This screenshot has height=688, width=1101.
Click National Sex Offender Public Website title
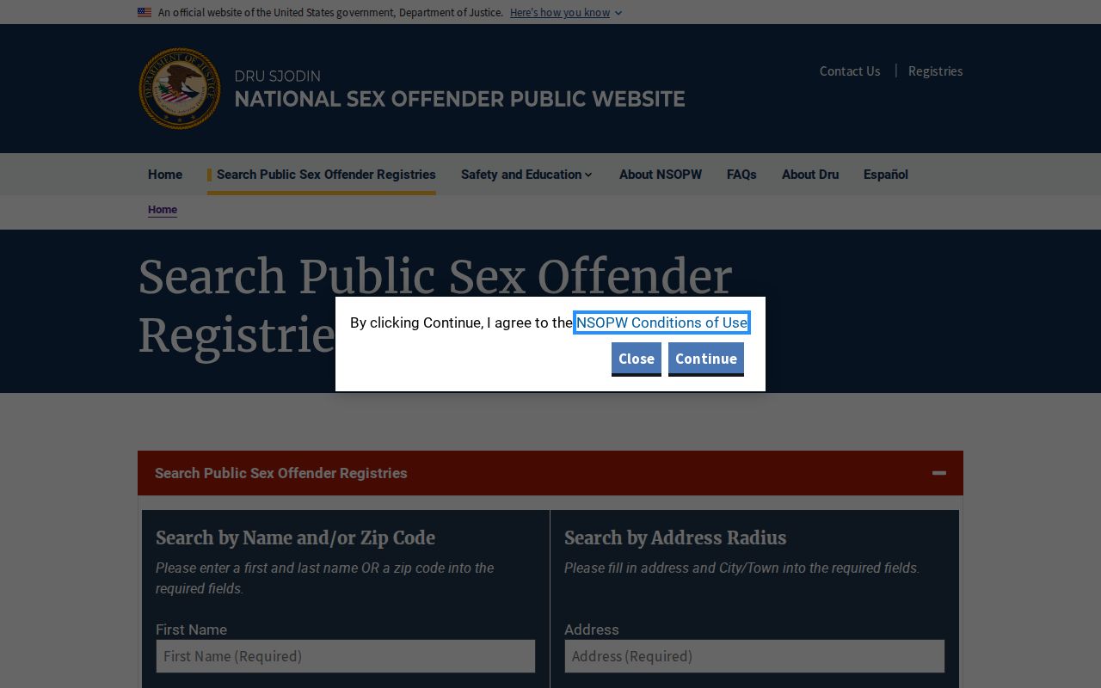(x=460, y=99)
